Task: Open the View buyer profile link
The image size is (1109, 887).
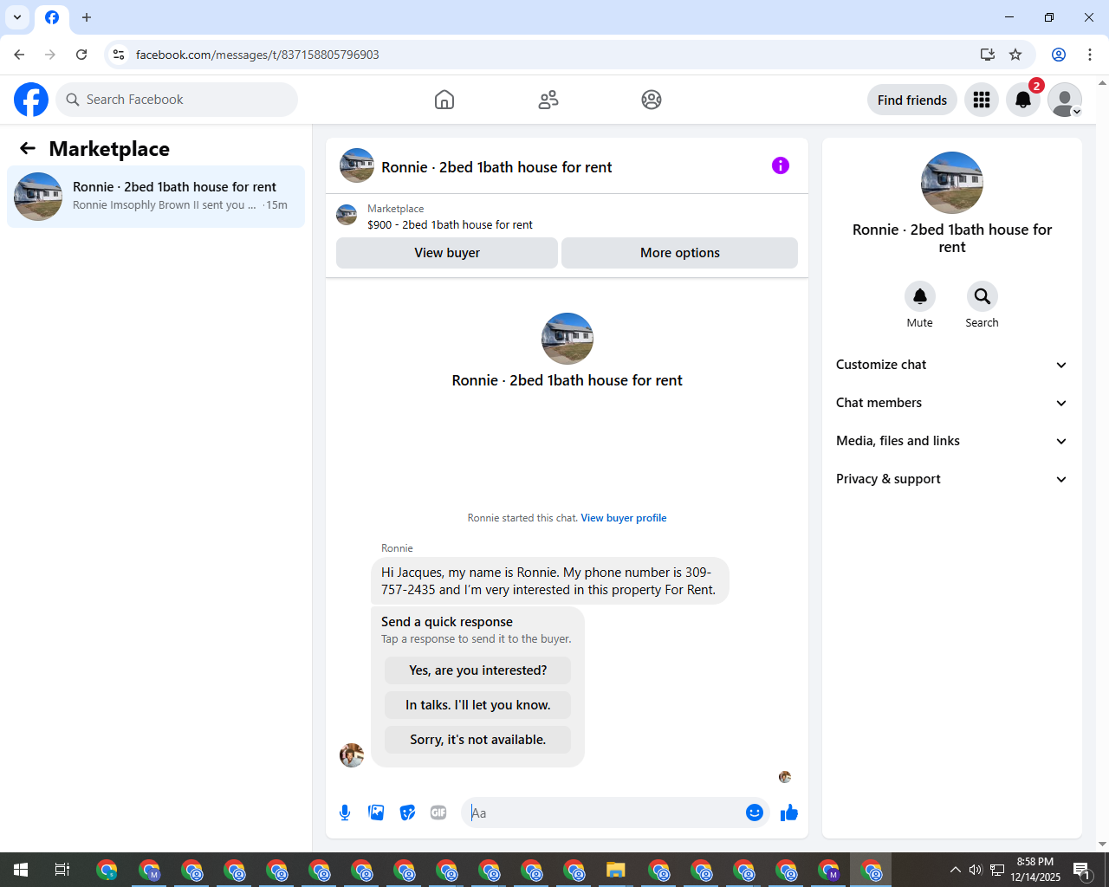Action: pyautogui.click(x=624, y=518)
